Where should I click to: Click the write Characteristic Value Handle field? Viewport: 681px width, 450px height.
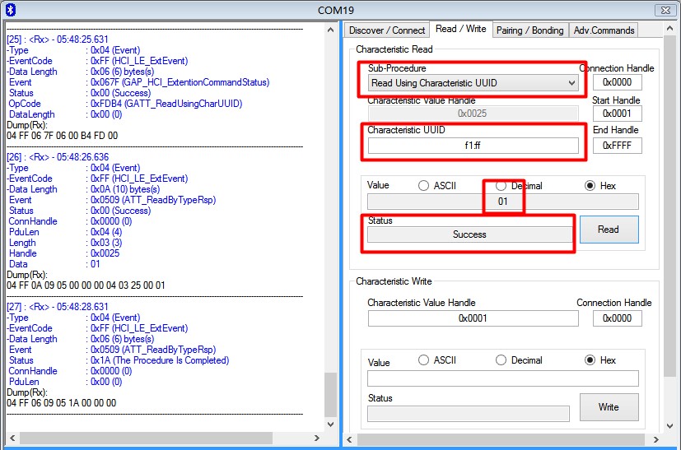coord(473,318)
